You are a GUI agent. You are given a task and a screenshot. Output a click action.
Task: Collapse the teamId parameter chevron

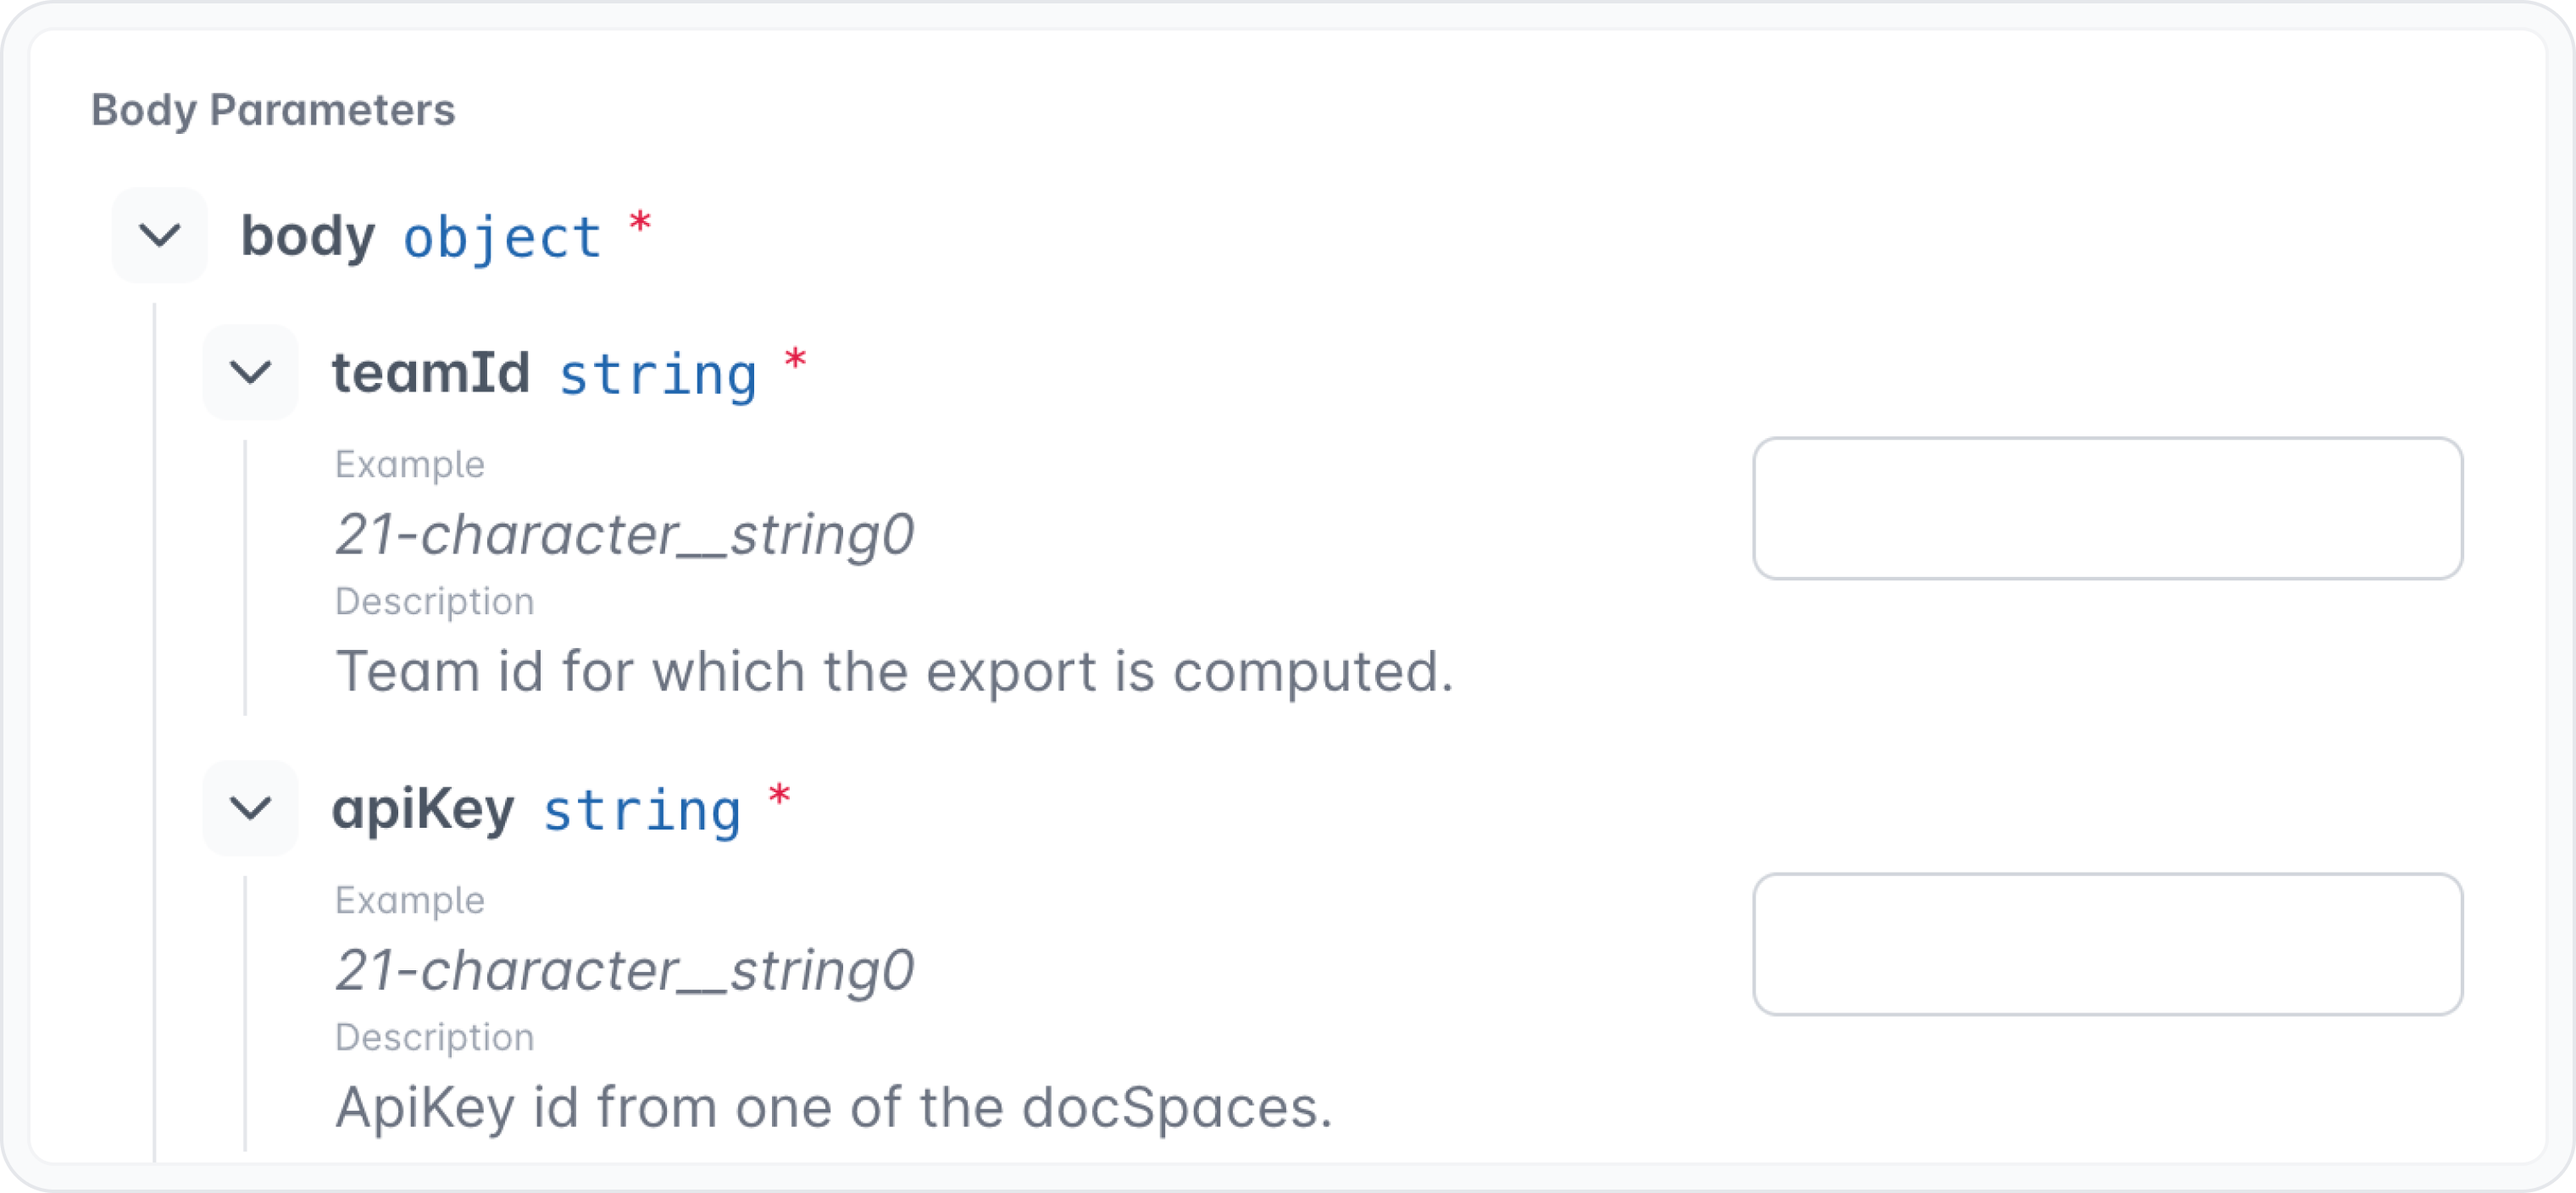[x=251, y=372]
